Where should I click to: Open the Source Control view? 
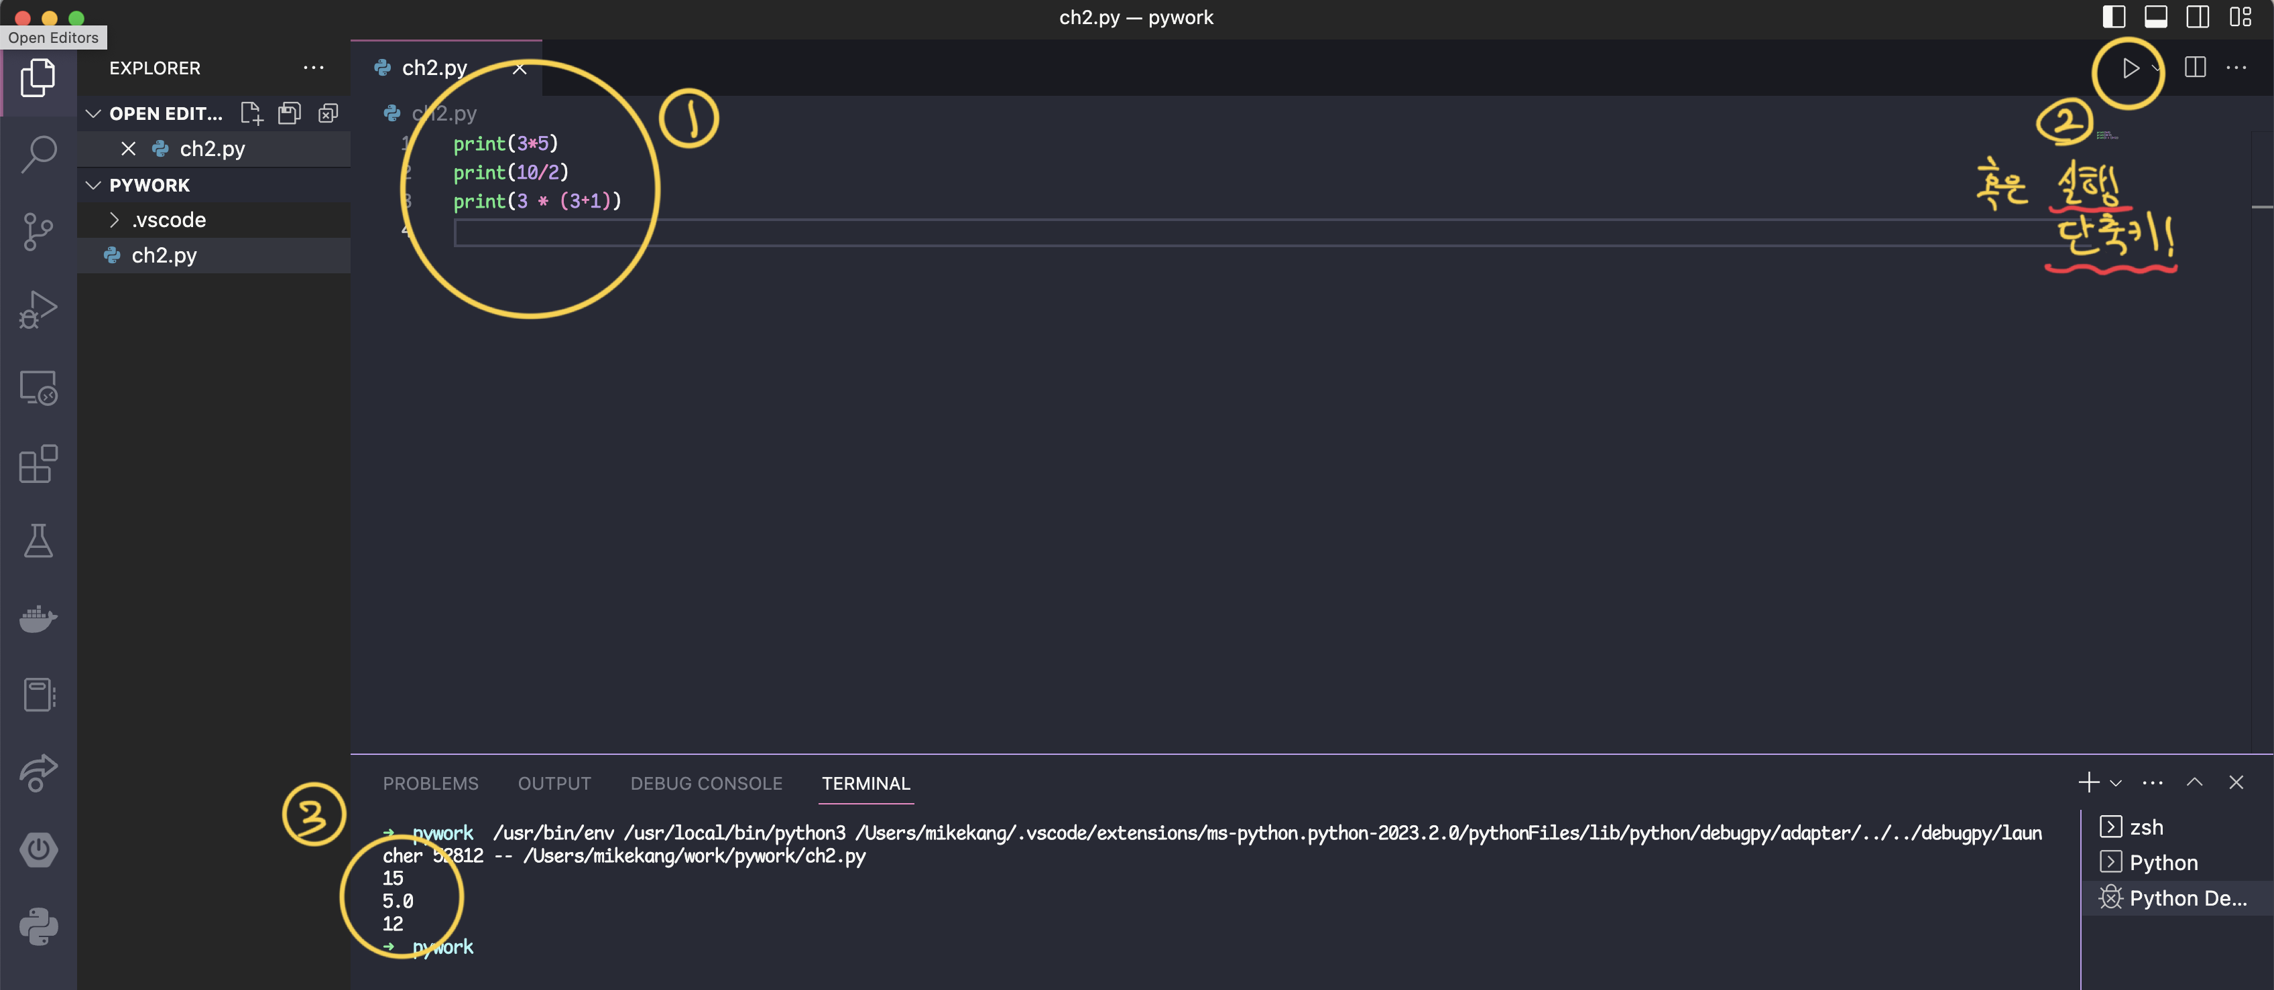click(x=38, y=231)
